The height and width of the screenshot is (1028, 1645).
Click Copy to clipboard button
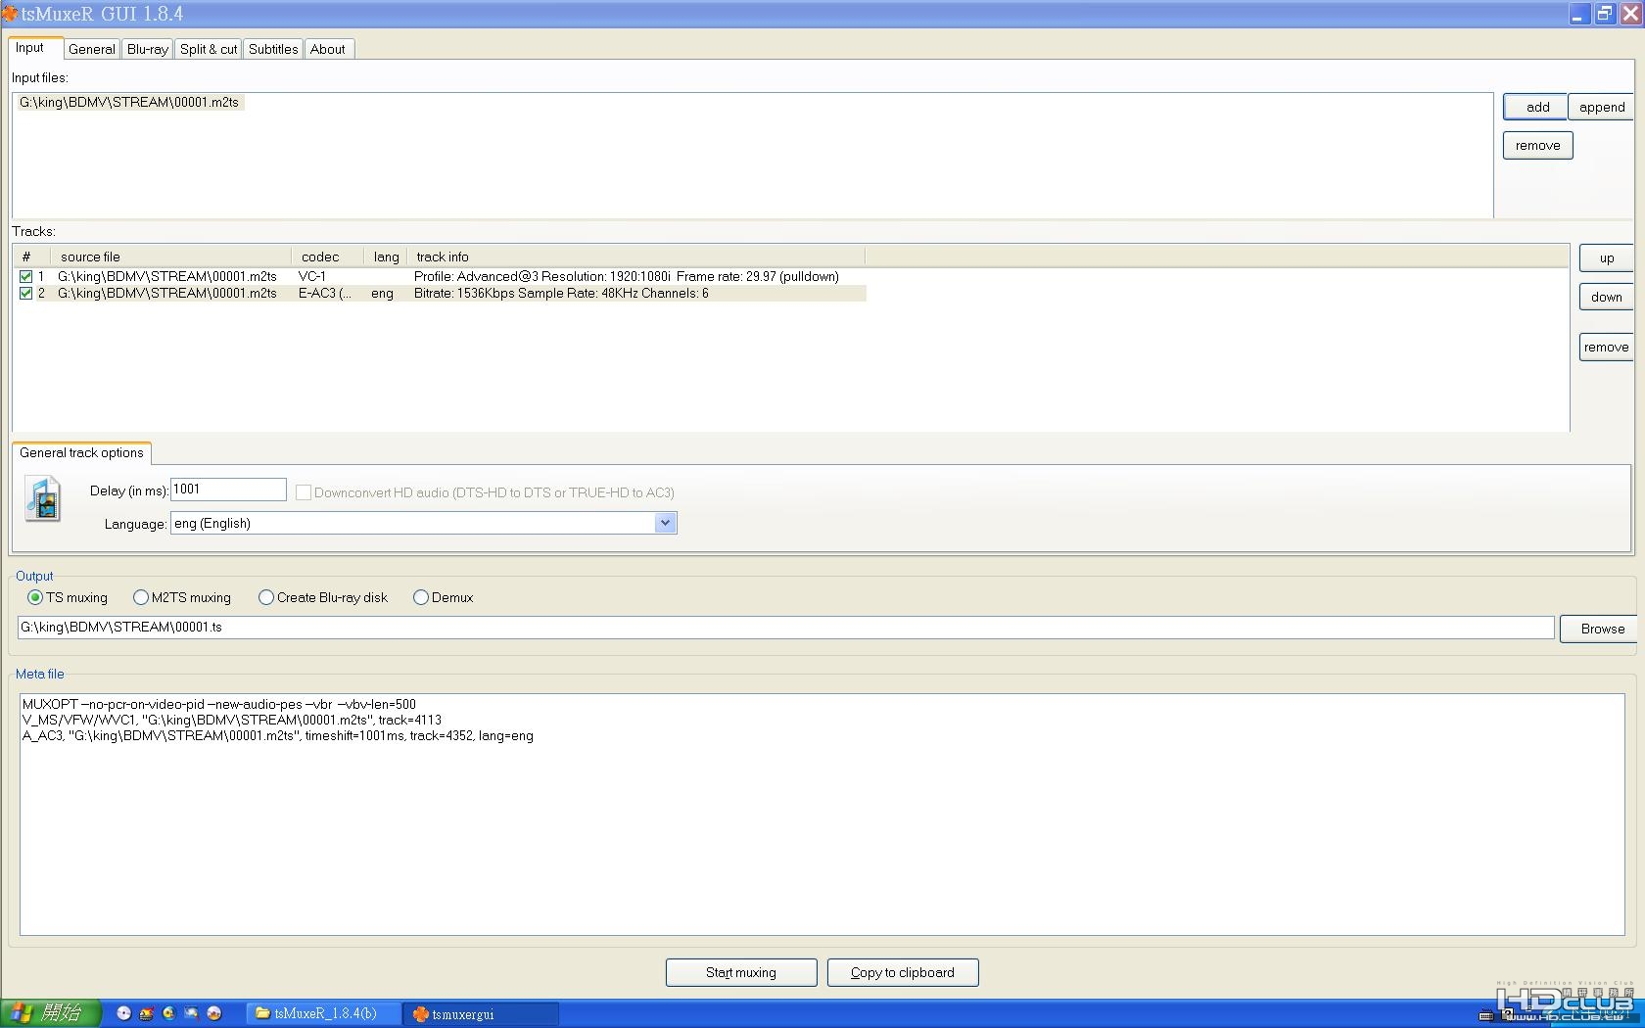pyautogui.click(x=903, y=972)
